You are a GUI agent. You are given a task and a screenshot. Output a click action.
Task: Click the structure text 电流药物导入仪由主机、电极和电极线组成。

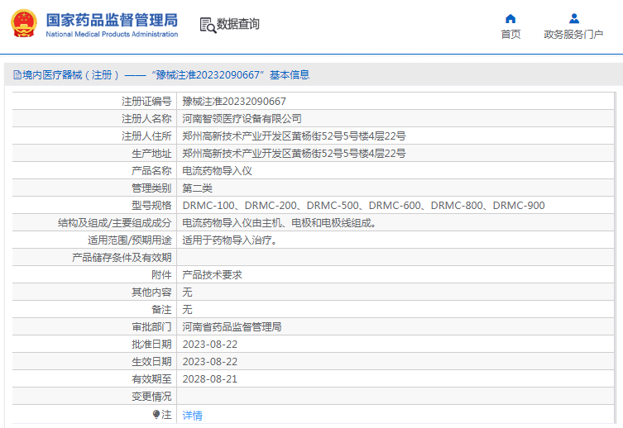point(279,223)
